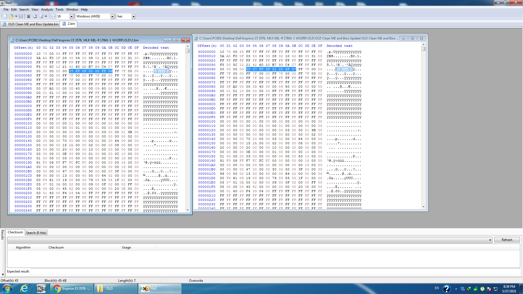Screen dimensions: 523x294
Task: Open Chrome Inspiron 15 3576 taskbar item
Action: (x=72, y=289)
